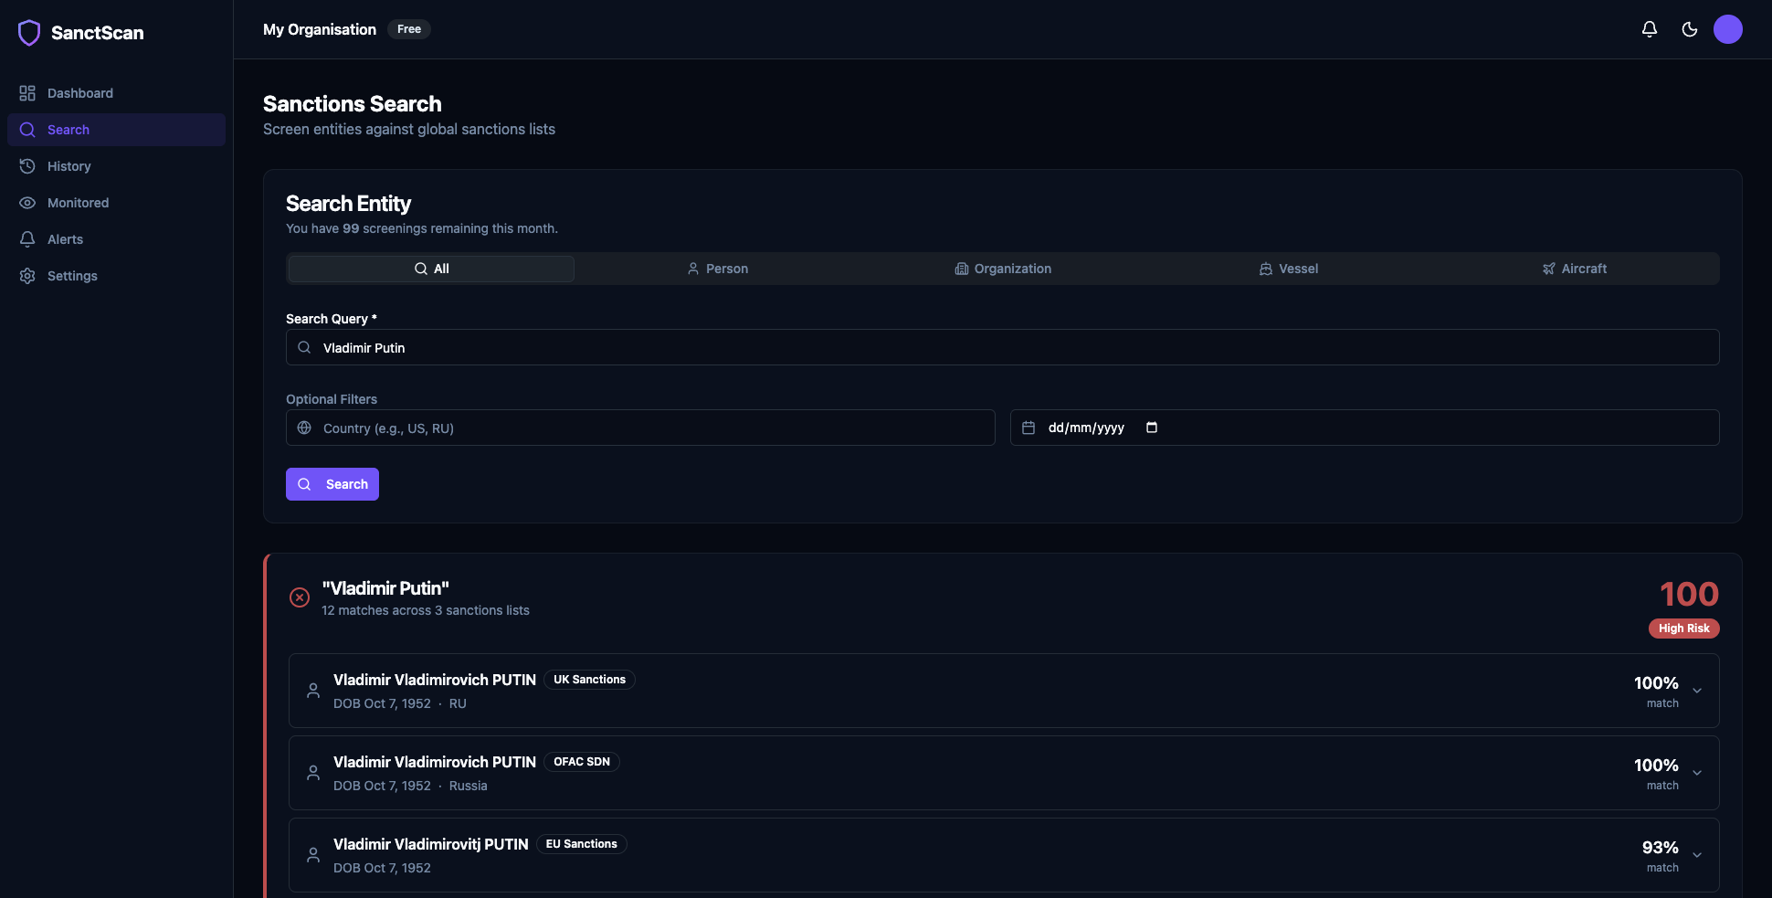Click the SanctScan shield logo
Viewport: 1772px width, 898px height.
coord(29,33)
